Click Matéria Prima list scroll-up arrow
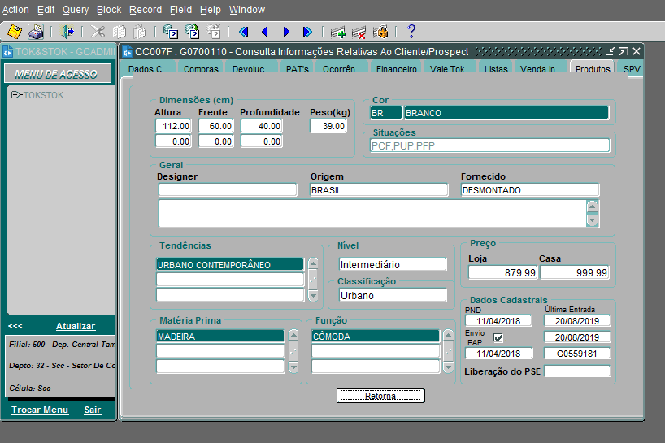 pyautogui.click(x=293, y=336)
